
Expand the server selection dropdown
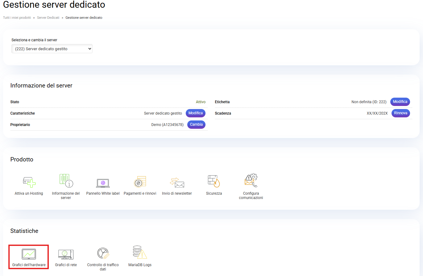(x=52, y=49)
